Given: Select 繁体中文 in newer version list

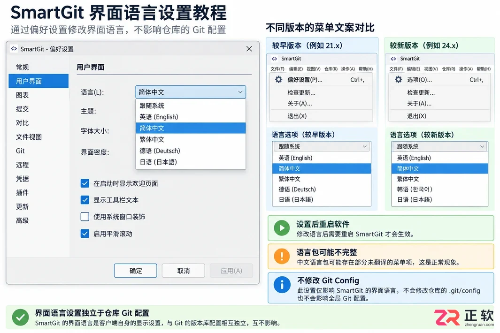Looking at the screenshot, I should click(440, 179).
